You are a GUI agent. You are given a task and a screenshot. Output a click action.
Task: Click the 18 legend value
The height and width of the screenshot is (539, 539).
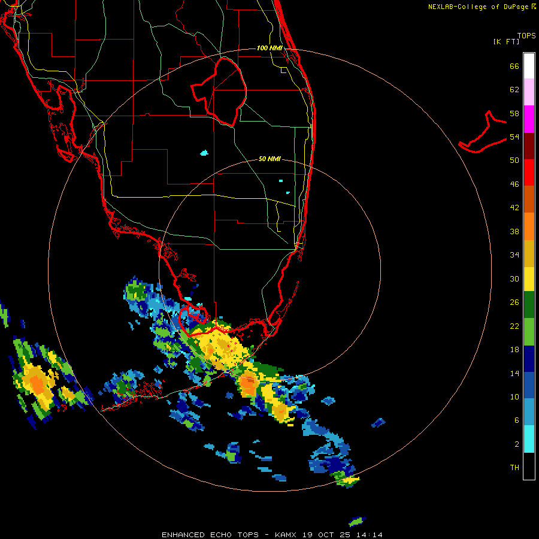click(514, 350)
